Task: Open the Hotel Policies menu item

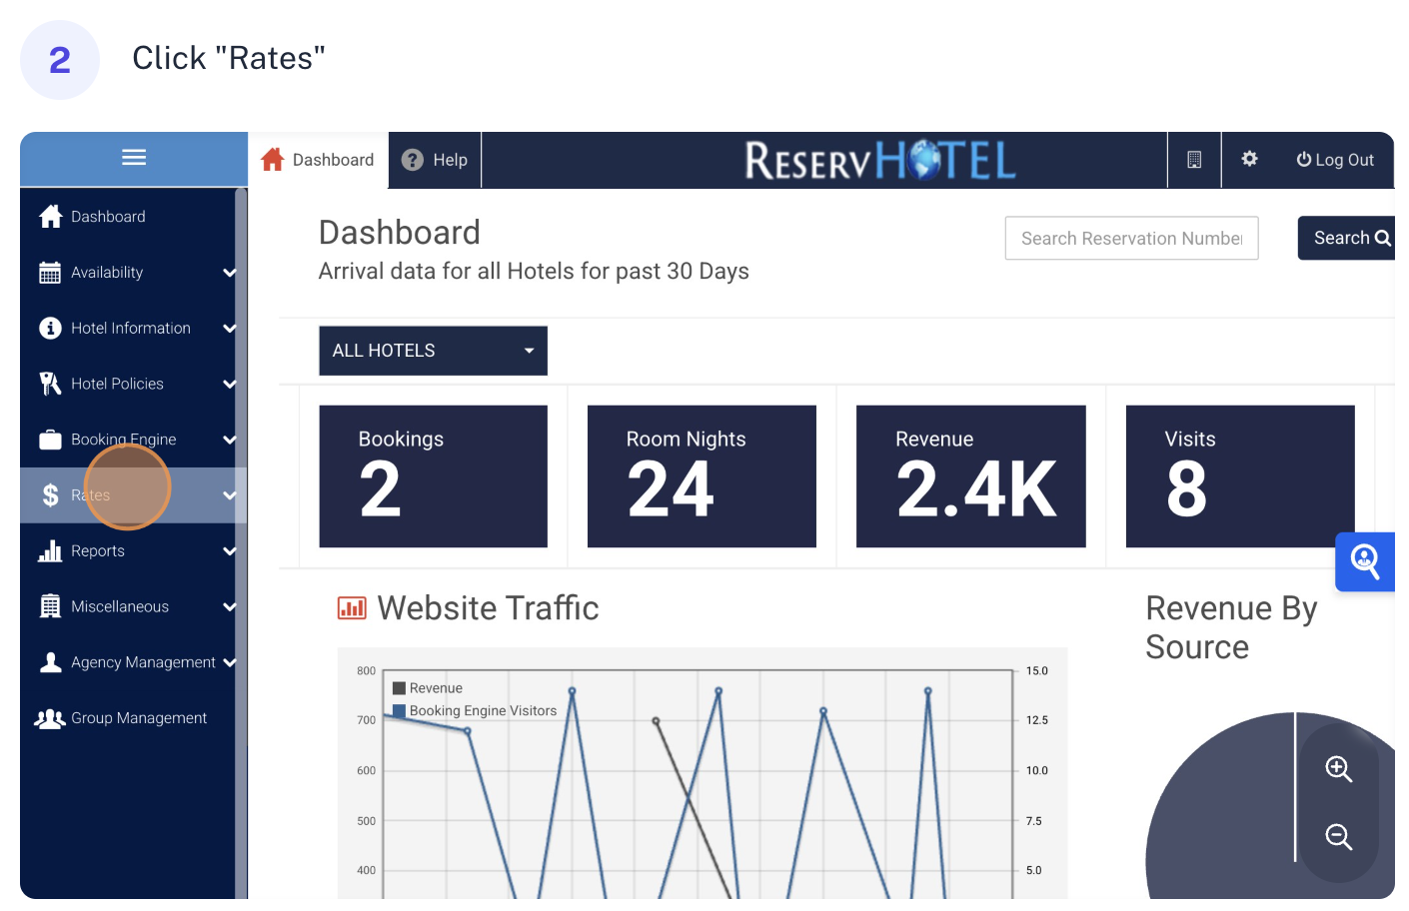Action: [x=128, y=384]
